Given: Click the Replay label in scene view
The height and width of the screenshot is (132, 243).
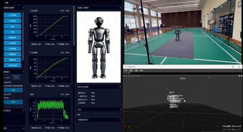Looking at the screenshot, I should click(x=183, y=78).
